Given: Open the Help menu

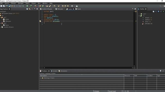Looking at the screenshot, I should pos(51,3).
